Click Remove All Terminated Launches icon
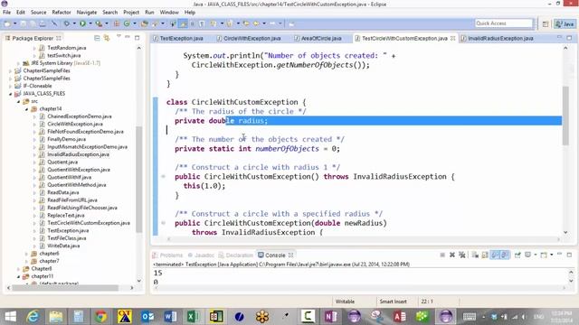 click(461, 255)
